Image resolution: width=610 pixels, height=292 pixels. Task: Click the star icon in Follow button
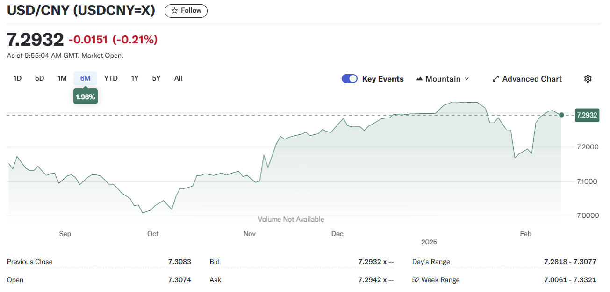click(174, 11)
